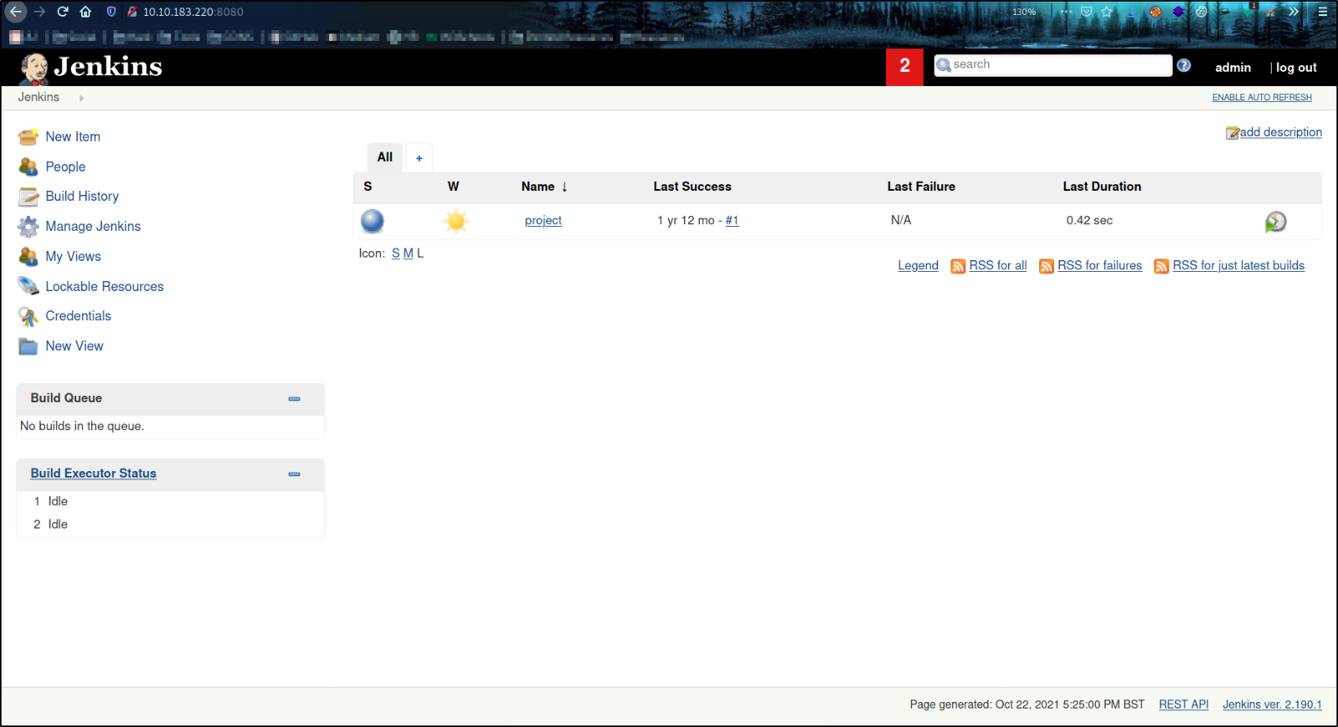Click the search help question mark icon

1184,65
